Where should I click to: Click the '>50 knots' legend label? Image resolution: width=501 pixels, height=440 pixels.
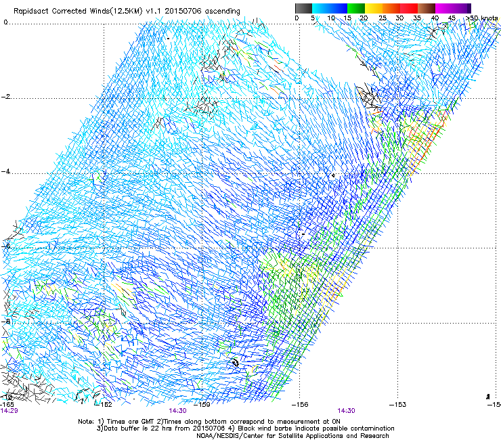click(x=482, y=18)
